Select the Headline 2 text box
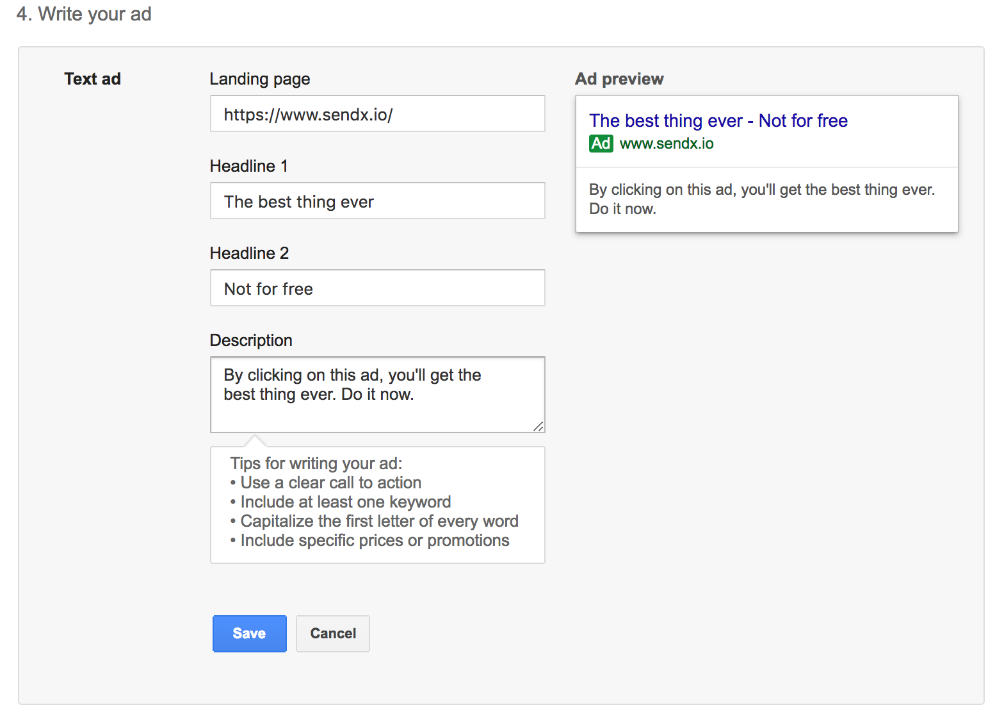The image size is (1004, 728). pyautogui.click(x=377, y=288)
